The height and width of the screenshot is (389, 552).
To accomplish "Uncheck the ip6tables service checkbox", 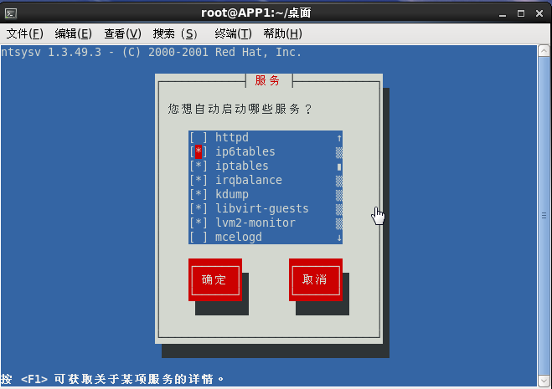I will [x=199, y=152].
